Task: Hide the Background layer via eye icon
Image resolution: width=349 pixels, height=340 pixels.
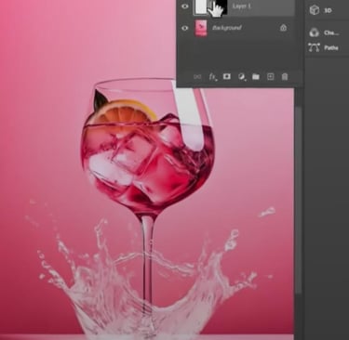Action: pos(184,28)
